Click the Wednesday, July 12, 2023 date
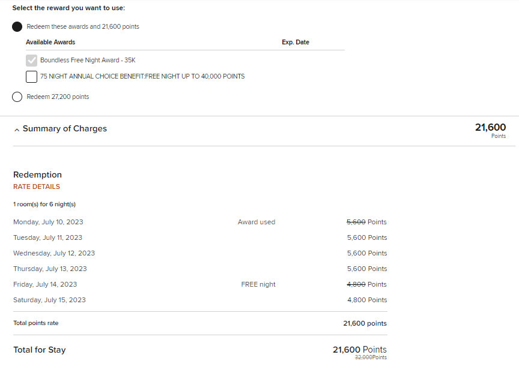 pyautogui.click(x=54, y=253)
